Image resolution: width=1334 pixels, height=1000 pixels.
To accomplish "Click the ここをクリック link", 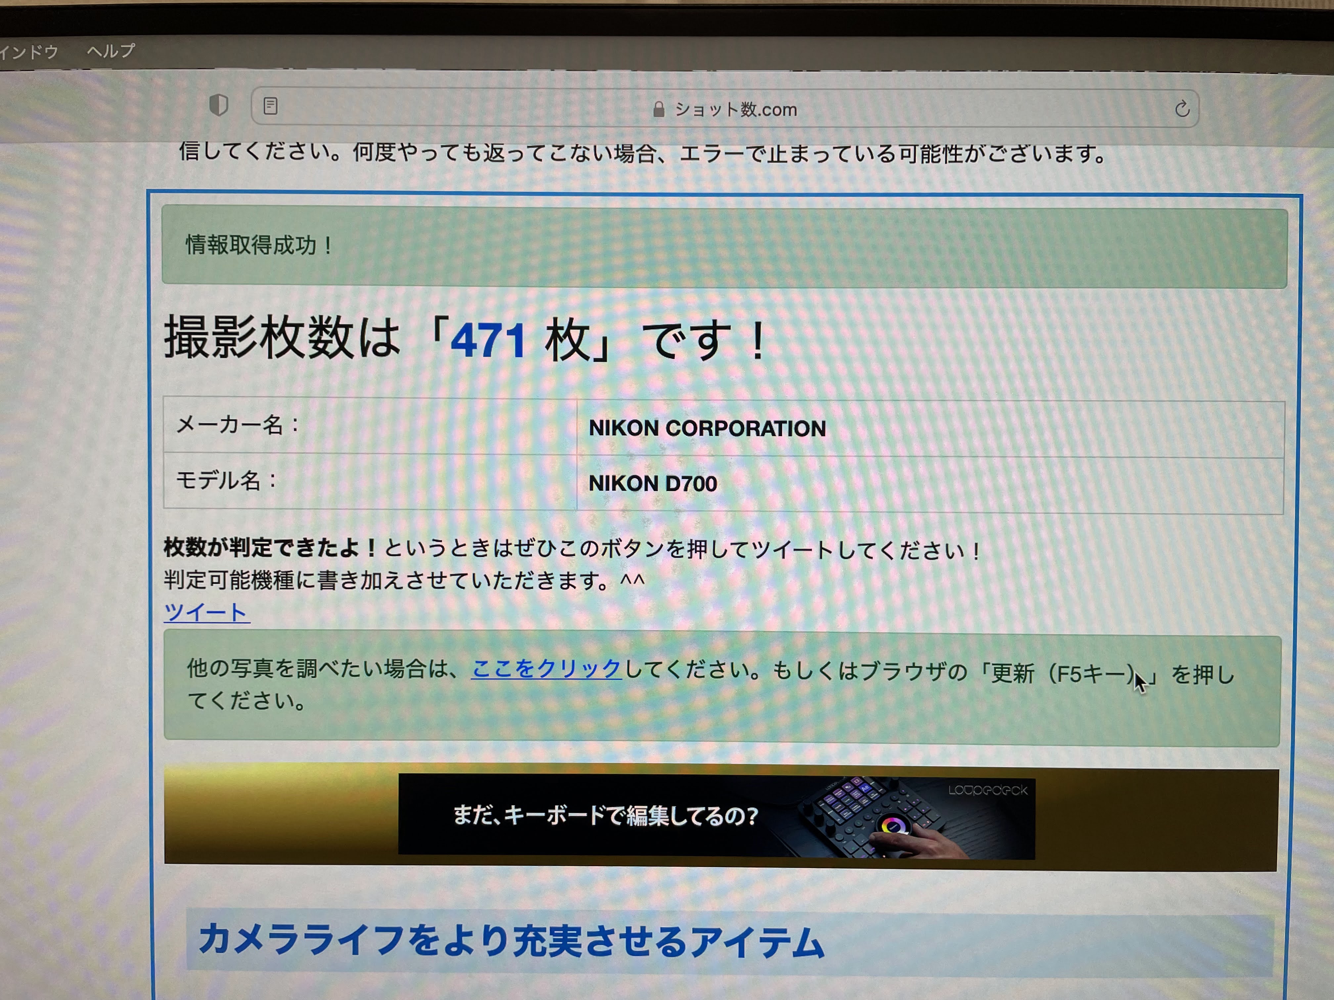I will (x=546, y=668).
